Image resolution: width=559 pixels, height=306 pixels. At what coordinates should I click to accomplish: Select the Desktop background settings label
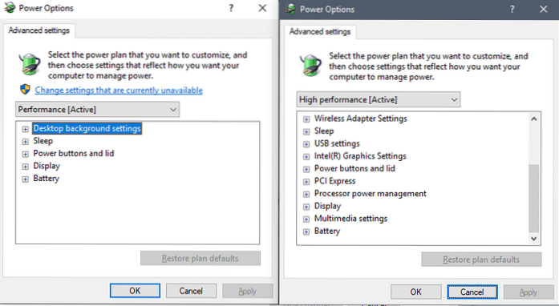tap(87, 128)
